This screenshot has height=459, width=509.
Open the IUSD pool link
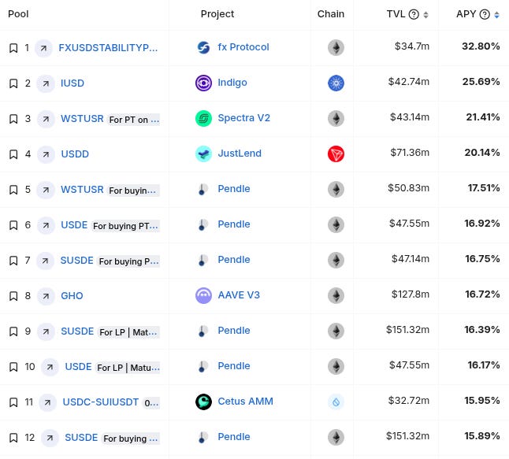click(x=72, y=83)
